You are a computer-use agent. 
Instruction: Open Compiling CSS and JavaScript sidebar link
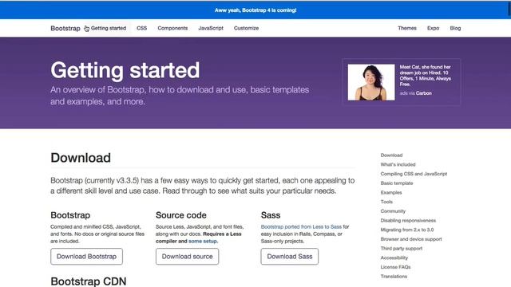[x=414, y=174]
